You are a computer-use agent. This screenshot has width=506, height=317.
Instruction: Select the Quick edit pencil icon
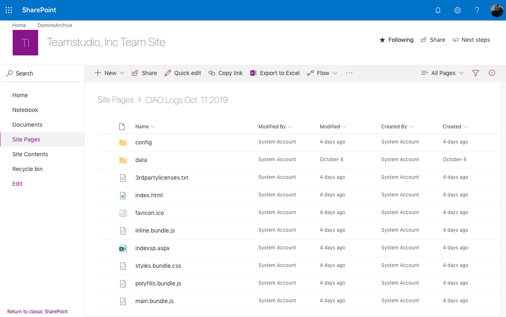point(167,73)
